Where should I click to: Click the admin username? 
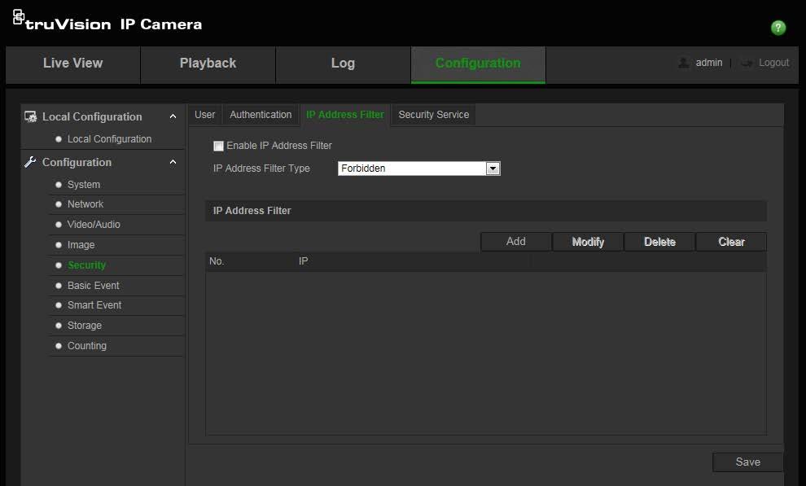[x=709, y=63]
